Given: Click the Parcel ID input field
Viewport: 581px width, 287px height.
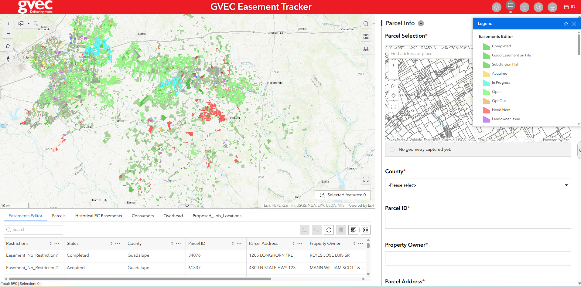Looking at the screenshot, I should point(478,222).
